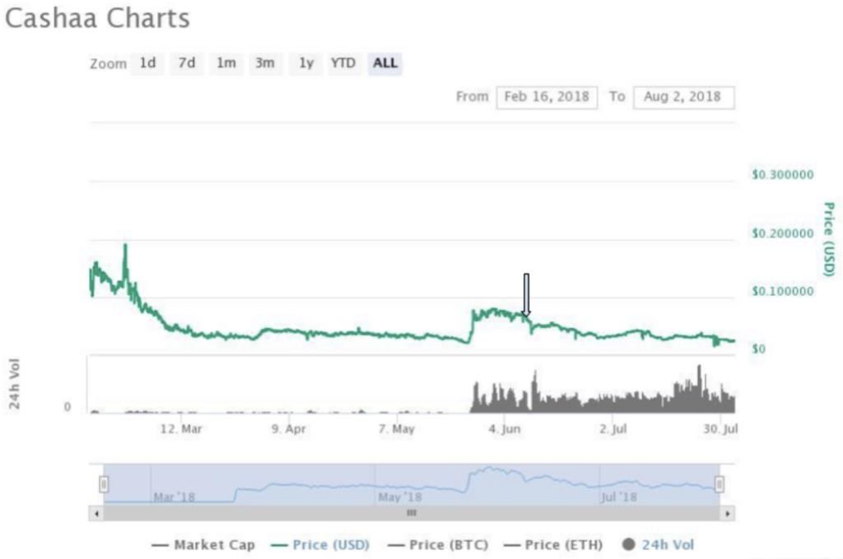The height and width of the screenshot is (559, 843).
Task: Set zoom to 3m
Action: [x=265, y=63]
